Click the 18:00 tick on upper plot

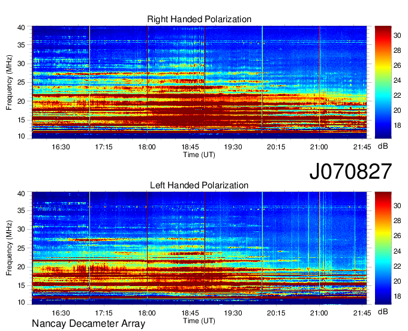point(147,147)
